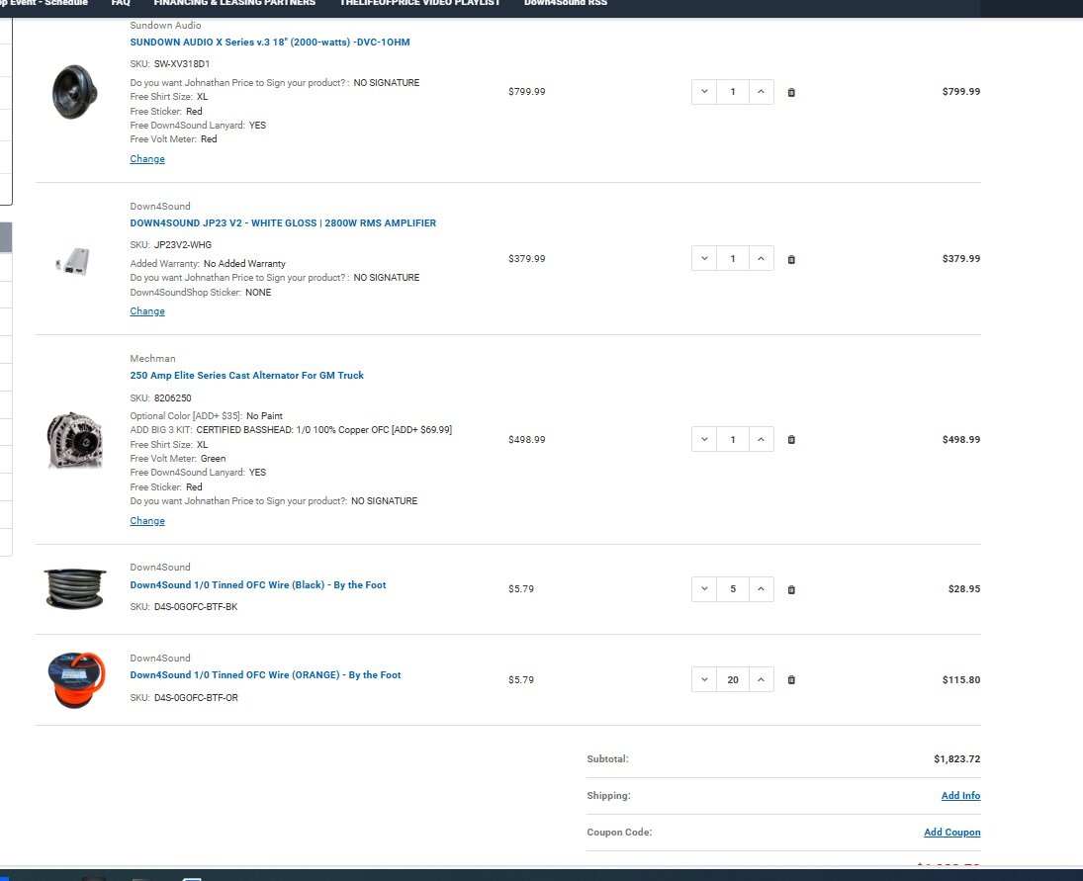Screen dimensions: 1083x881
Task: Click the black wire spool thumbnail
Action: (x=74, y=589)
